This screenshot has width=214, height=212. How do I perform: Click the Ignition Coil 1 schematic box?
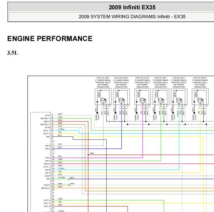pos(200,97)
